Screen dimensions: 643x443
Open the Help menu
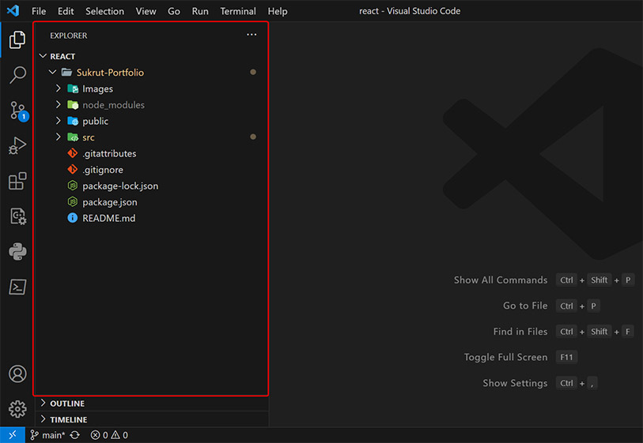tap(278, 11)
